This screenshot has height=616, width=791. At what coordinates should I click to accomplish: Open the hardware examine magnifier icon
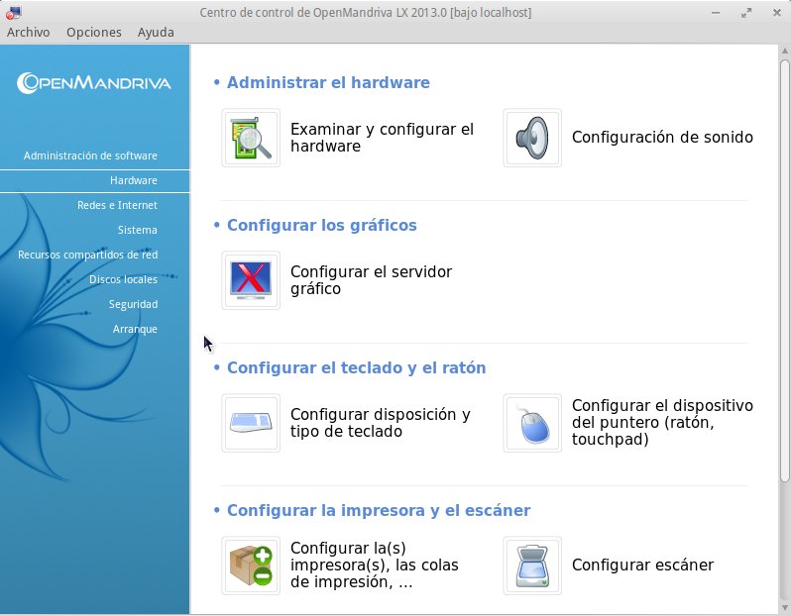(251, 138)
